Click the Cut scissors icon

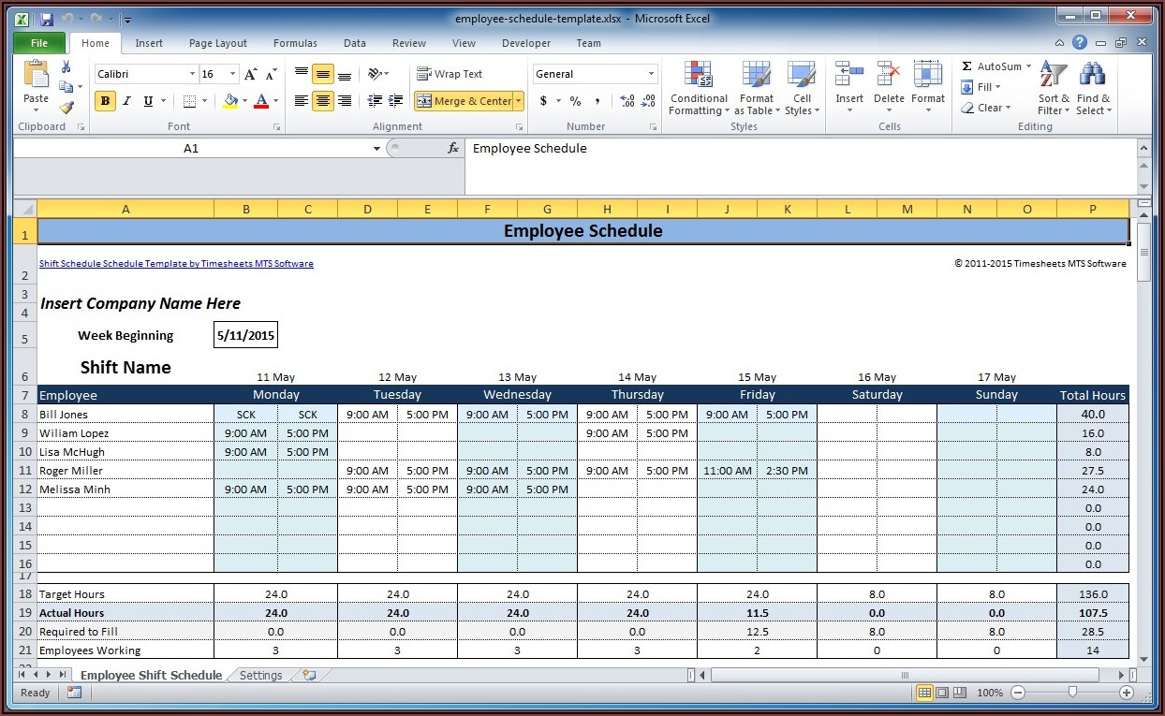point(66,66)
